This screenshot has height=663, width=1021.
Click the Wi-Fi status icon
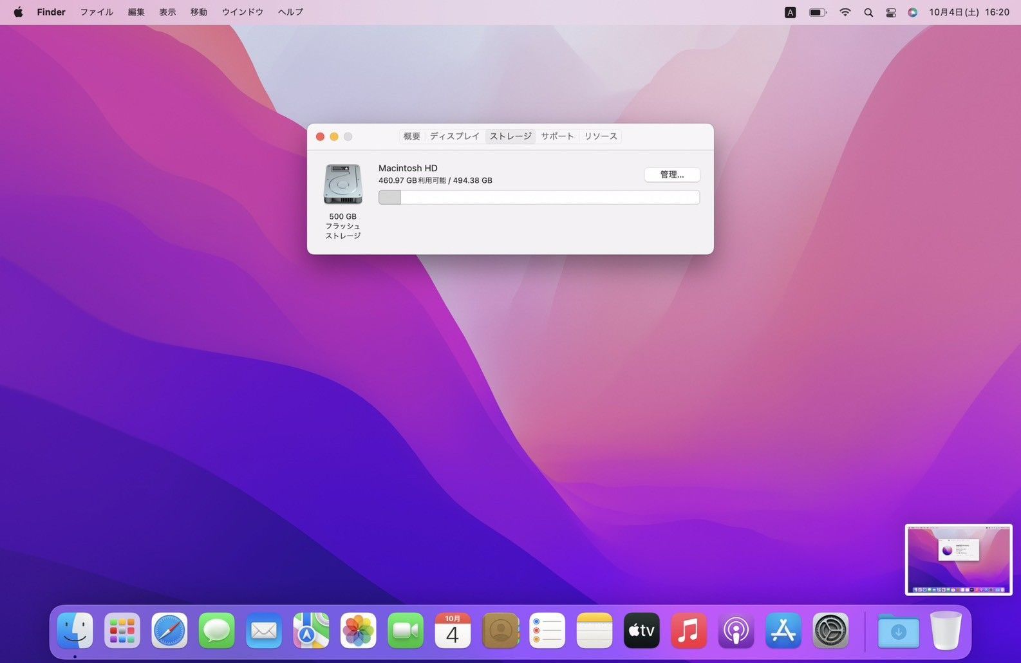(x=845, y=12)
